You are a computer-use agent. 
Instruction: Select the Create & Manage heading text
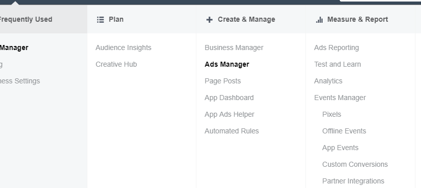click(x=246, y=19)
